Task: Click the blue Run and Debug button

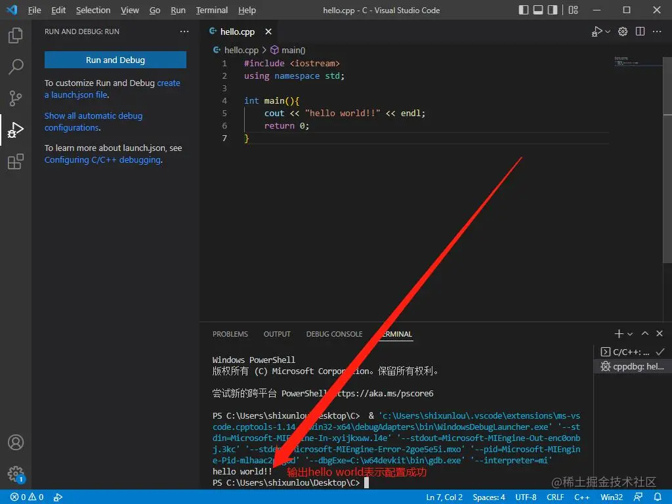Action: (x=115, y=60)
